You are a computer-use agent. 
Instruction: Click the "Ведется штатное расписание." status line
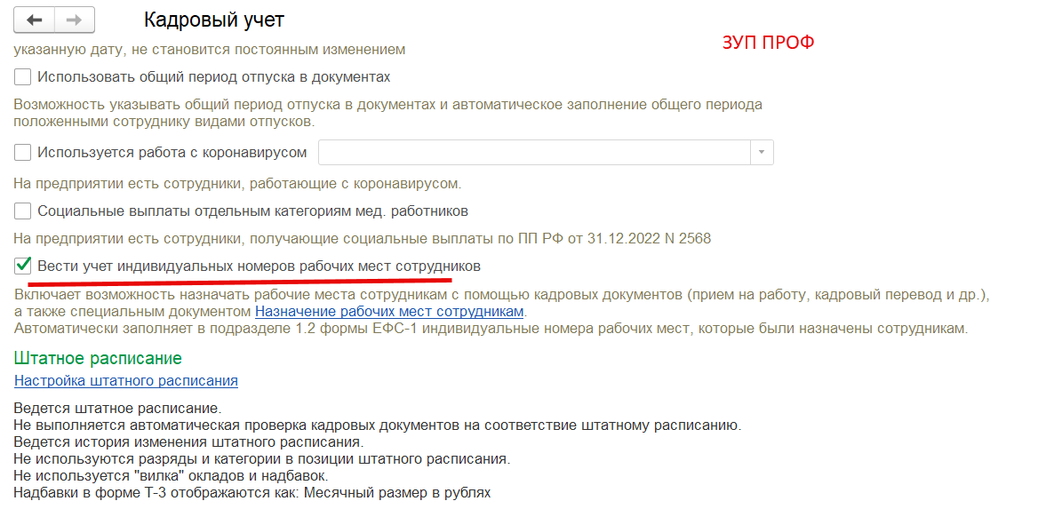click(117, 409)
